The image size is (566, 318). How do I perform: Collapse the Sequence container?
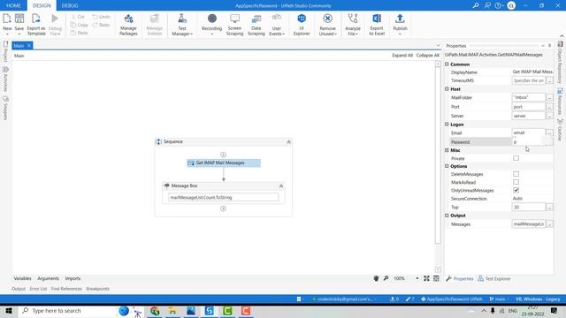tap(288, 142)
